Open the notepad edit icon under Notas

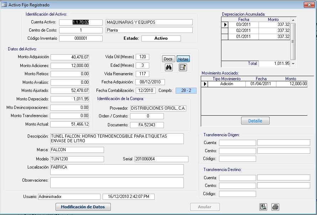click(x=183, y=67)
